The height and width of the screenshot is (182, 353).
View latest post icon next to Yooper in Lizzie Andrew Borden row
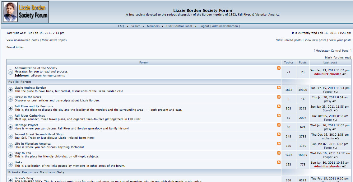coord(336,92)
